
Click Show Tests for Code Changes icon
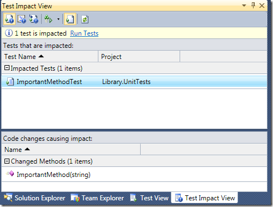pos(22,19)
